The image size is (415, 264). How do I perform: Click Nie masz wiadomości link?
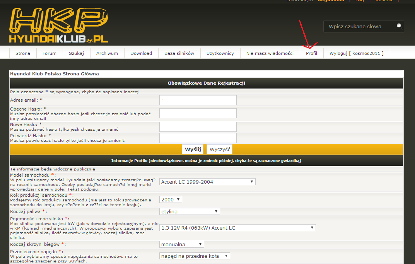(x=270, y=53)
